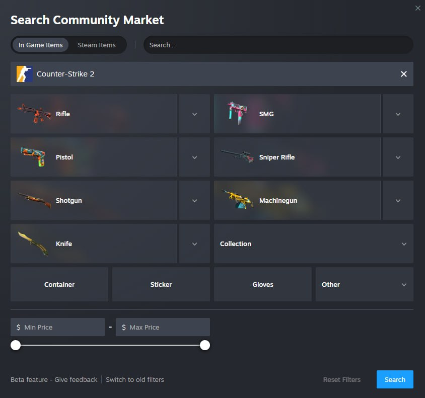Image resolution: width=425 pixels, height=398 pixels.
Task: Click Reset Filters
Action: coord(342,379)
